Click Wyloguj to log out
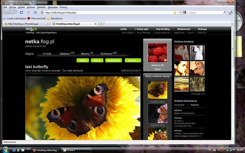 [202, 29]
